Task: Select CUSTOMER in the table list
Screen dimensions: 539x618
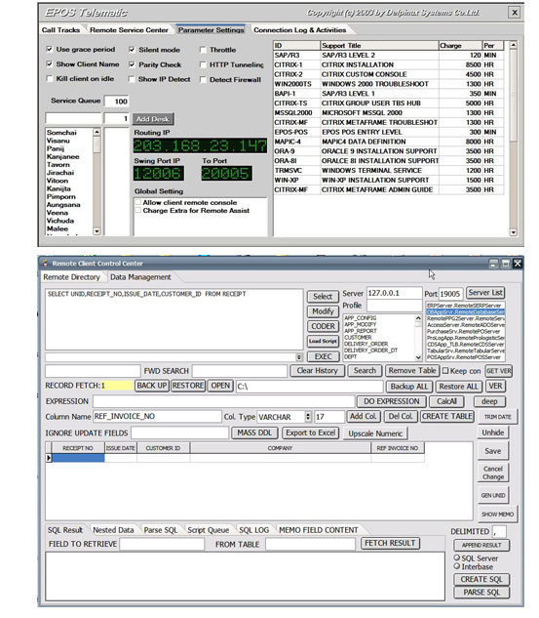Action: tap(358, 338)
